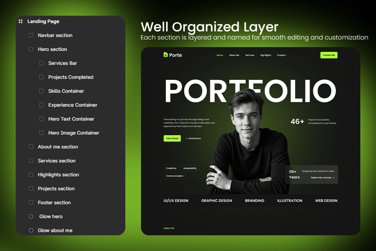Select the Projects Completed layer
This screenshot has width=376, height=251.
point(71,77)
